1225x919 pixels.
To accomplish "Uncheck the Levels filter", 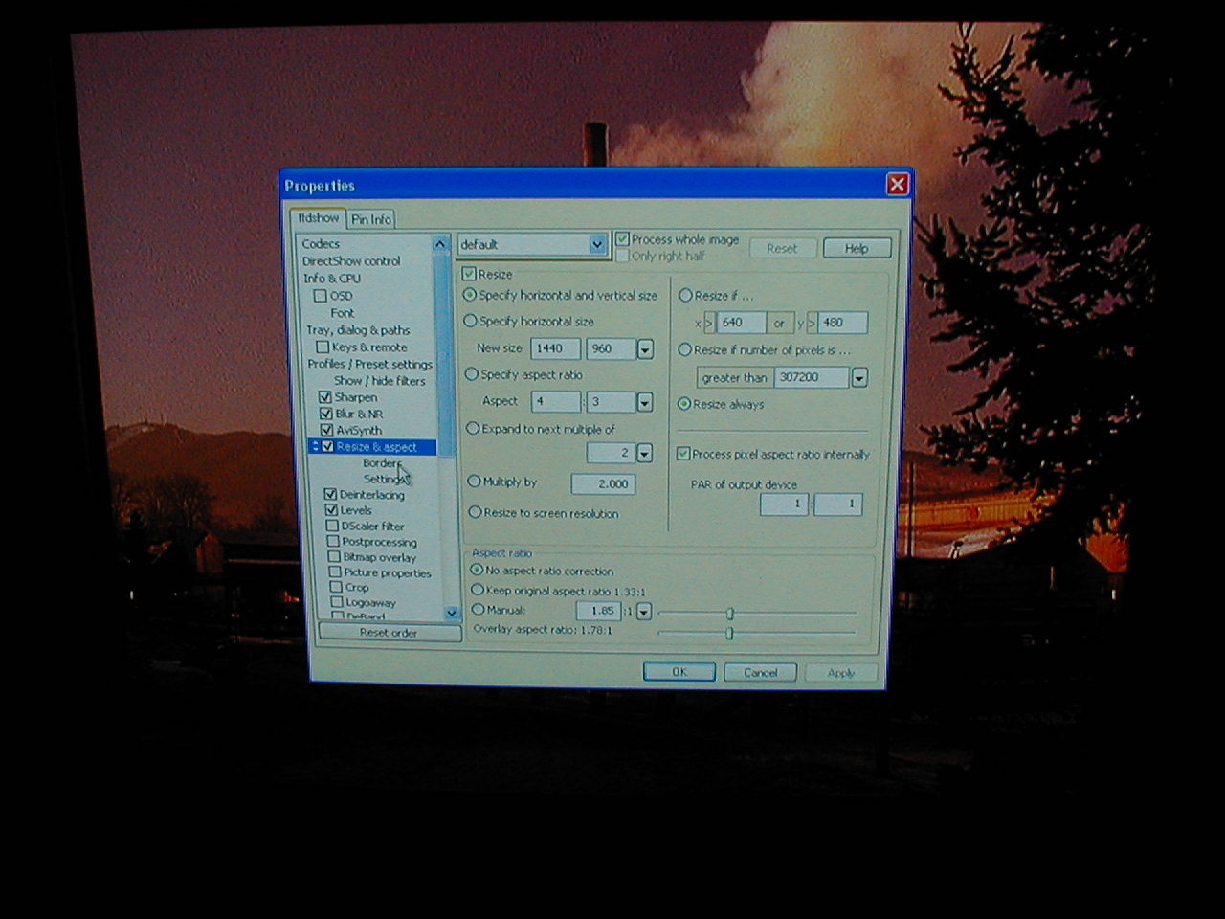I will click(x=330, y=510).
